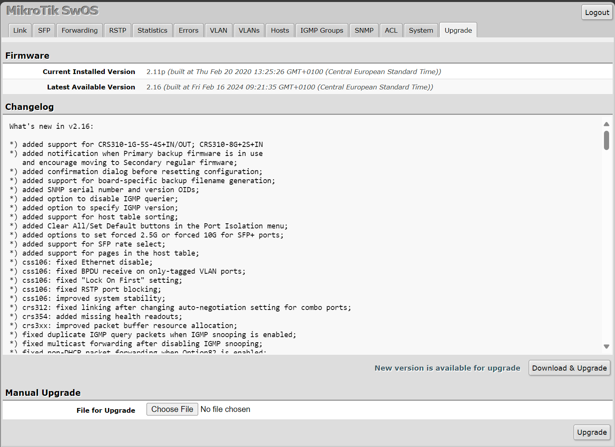
Task: Select the Upgrade tab
Action: (458, 30)
